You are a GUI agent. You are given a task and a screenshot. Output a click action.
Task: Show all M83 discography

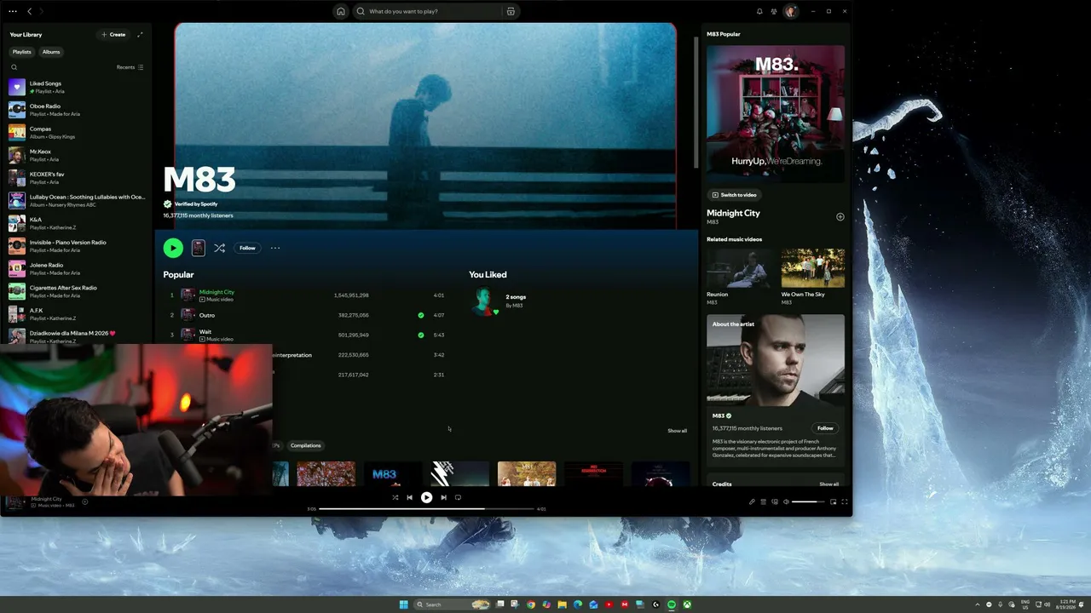[677, 431]
